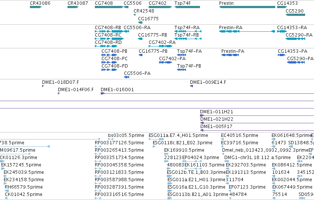Select the CG5290 gene bar

[x=296, y=15]
